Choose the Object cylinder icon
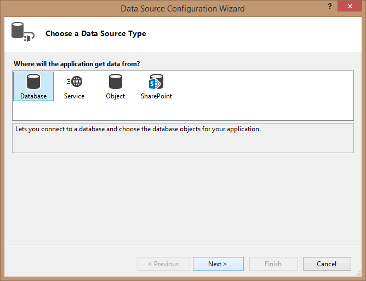Screen dimensions: 366x281 pos(116,81)
